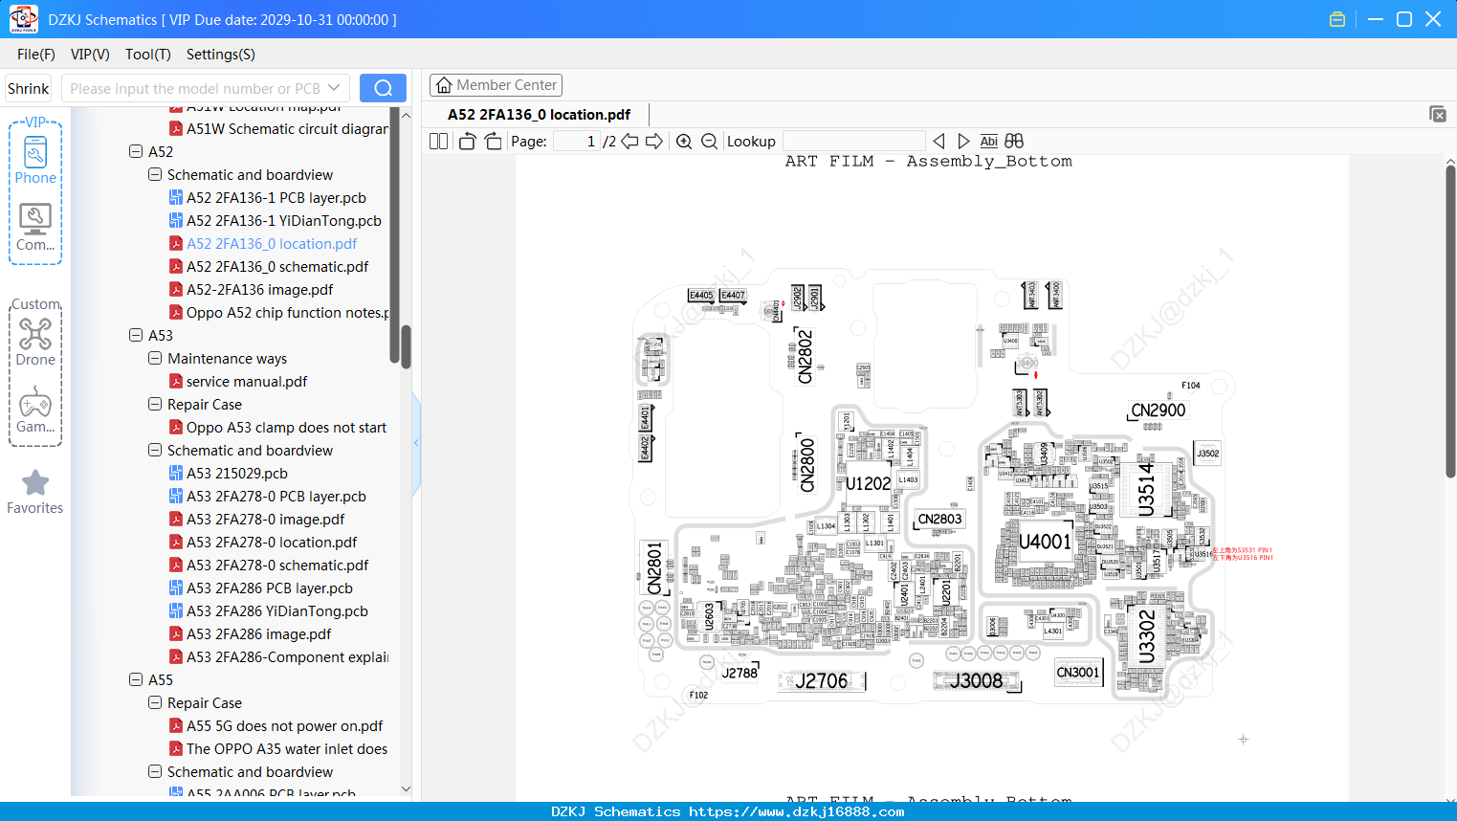Open the VIP(V) menu
Image resolution: width=1457 pixels, height=821 pixels.
(90, 55)
